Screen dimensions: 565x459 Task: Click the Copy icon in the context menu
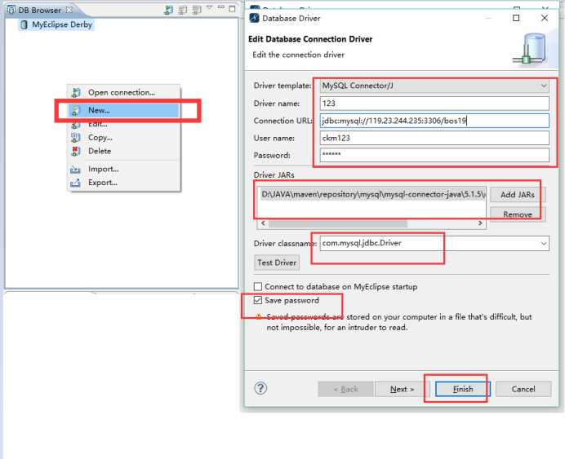coord(76,138)
